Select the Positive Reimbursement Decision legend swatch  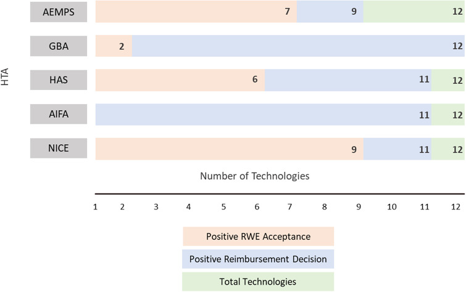(258, 259)
